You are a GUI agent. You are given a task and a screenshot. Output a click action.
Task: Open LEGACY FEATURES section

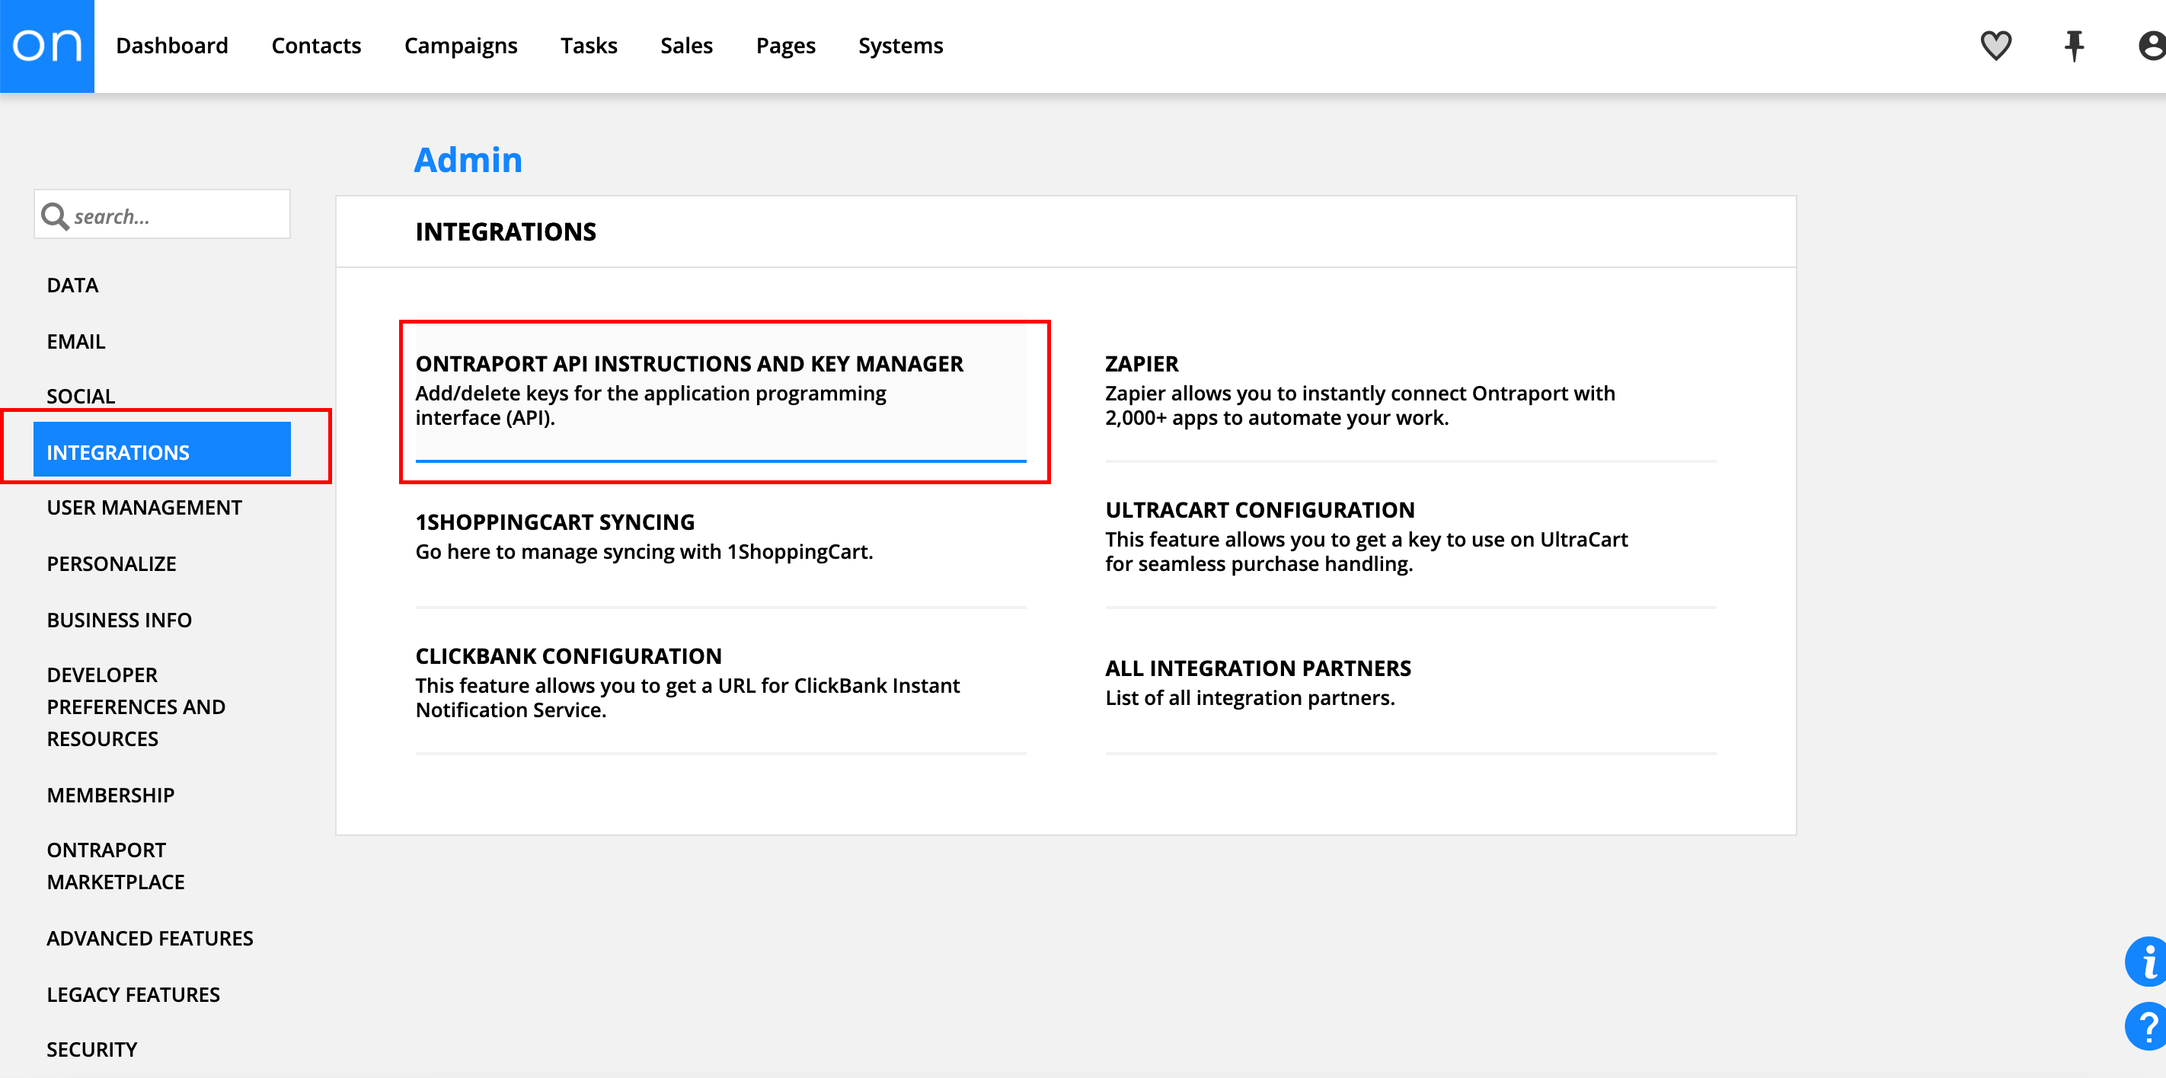133,994
